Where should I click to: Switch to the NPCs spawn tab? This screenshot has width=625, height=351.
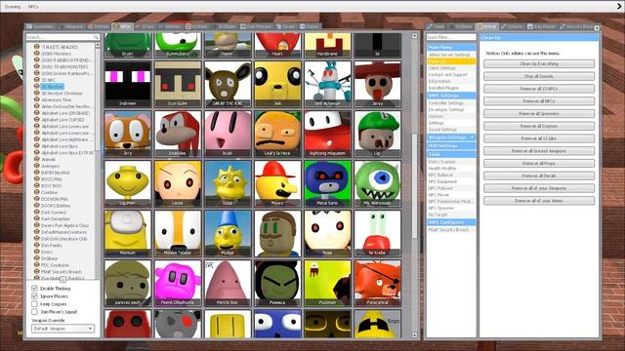[122, 26]
